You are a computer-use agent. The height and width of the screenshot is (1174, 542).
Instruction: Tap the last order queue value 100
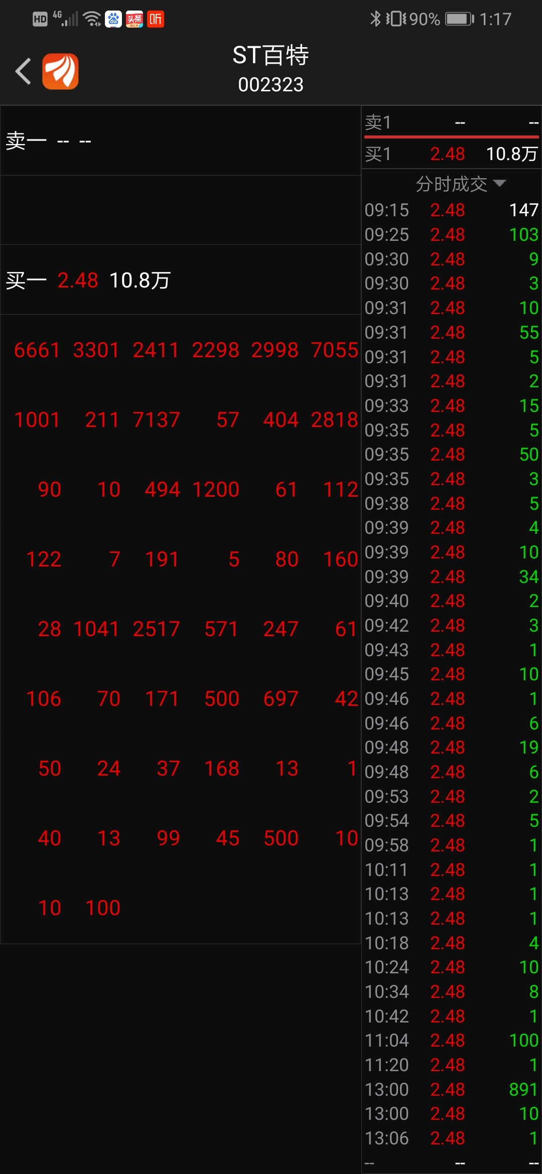(x=102, y=908)
